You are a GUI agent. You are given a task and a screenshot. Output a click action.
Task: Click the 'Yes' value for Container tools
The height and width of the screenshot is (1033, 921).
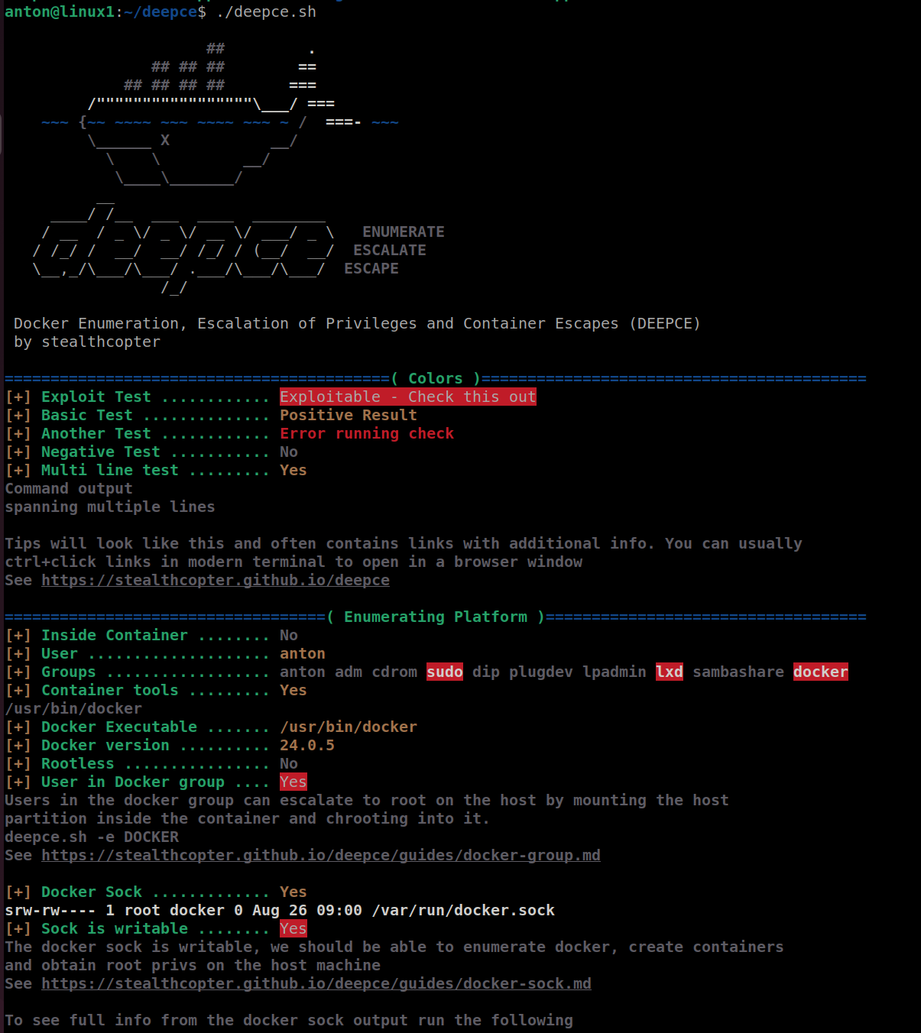(293, 691)
